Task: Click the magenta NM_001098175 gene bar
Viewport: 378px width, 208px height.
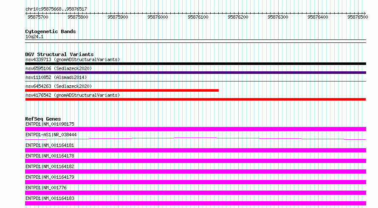Action: (x=195, y=129)
